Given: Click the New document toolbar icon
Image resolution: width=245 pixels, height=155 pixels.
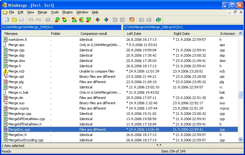Looking at the screenshot, I should pyautogui.click(x=7, y=20).
